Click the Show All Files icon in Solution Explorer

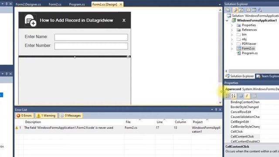(235, 10)
